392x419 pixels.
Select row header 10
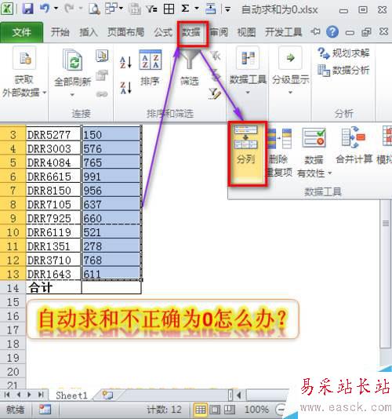pos(13,232)
